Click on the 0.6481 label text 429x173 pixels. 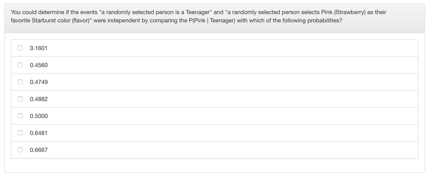[x=39, y=133]
